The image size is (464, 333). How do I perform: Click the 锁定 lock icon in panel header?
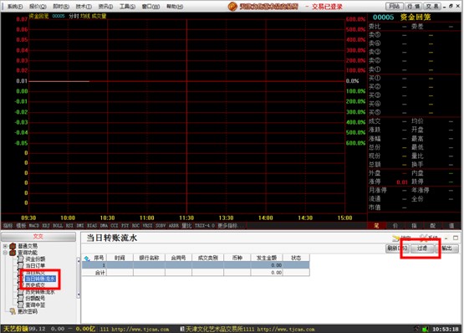(396, 238)
